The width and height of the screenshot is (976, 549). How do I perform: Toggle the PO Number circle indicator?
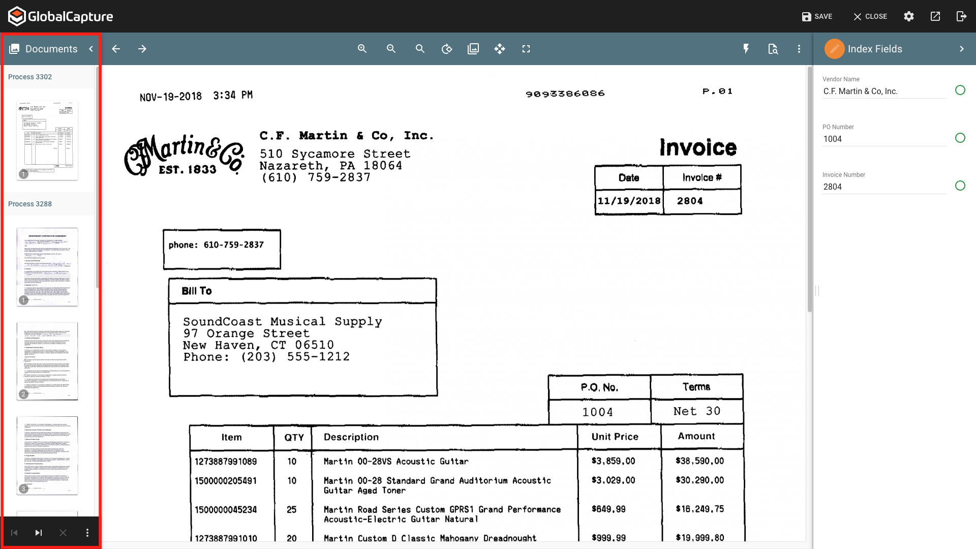pyautogui.click(x=960, y=138)
